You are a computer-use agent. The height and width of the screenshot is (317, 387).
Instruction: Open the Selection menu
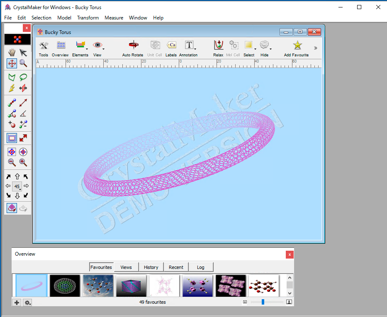point(41,18)
